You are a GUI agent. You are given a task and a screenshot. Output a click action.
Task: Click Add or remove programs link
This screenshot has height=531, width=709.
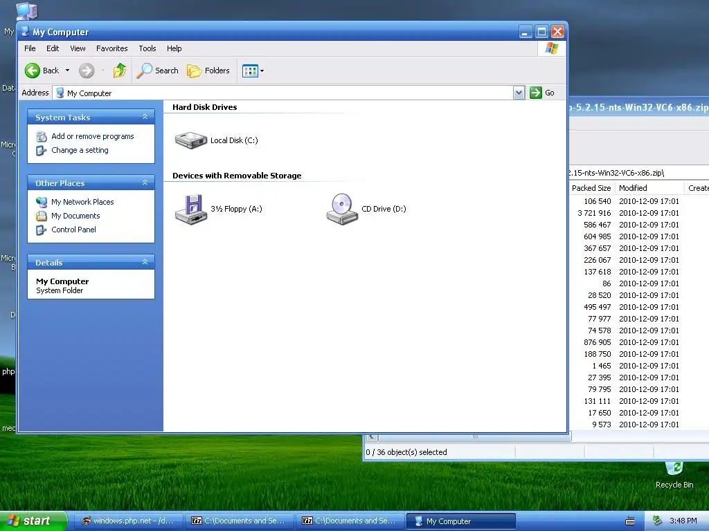pyautogui.click(x=93, y=136)
